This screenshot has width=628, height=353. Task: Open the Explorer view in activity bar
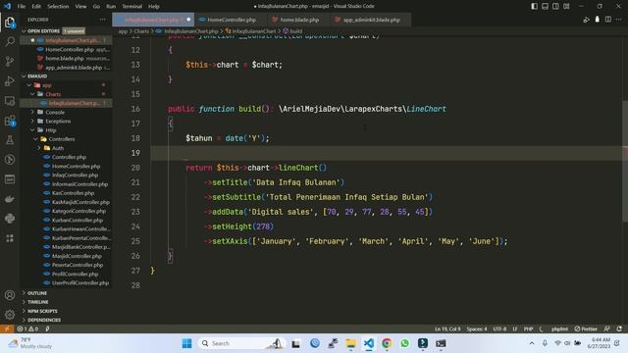(x=10, y=23)
